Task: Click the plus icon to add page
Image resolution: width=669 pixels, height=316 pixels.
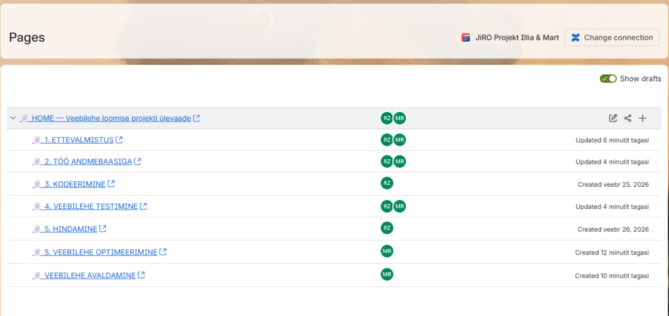Action: pyautogui.click(x=643, y=118)
